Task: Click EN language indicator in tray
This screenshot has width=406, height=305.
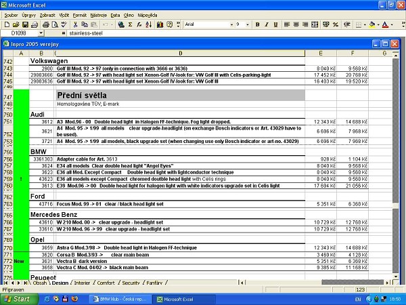Action: pyautogui.click(x=358, y=300)
